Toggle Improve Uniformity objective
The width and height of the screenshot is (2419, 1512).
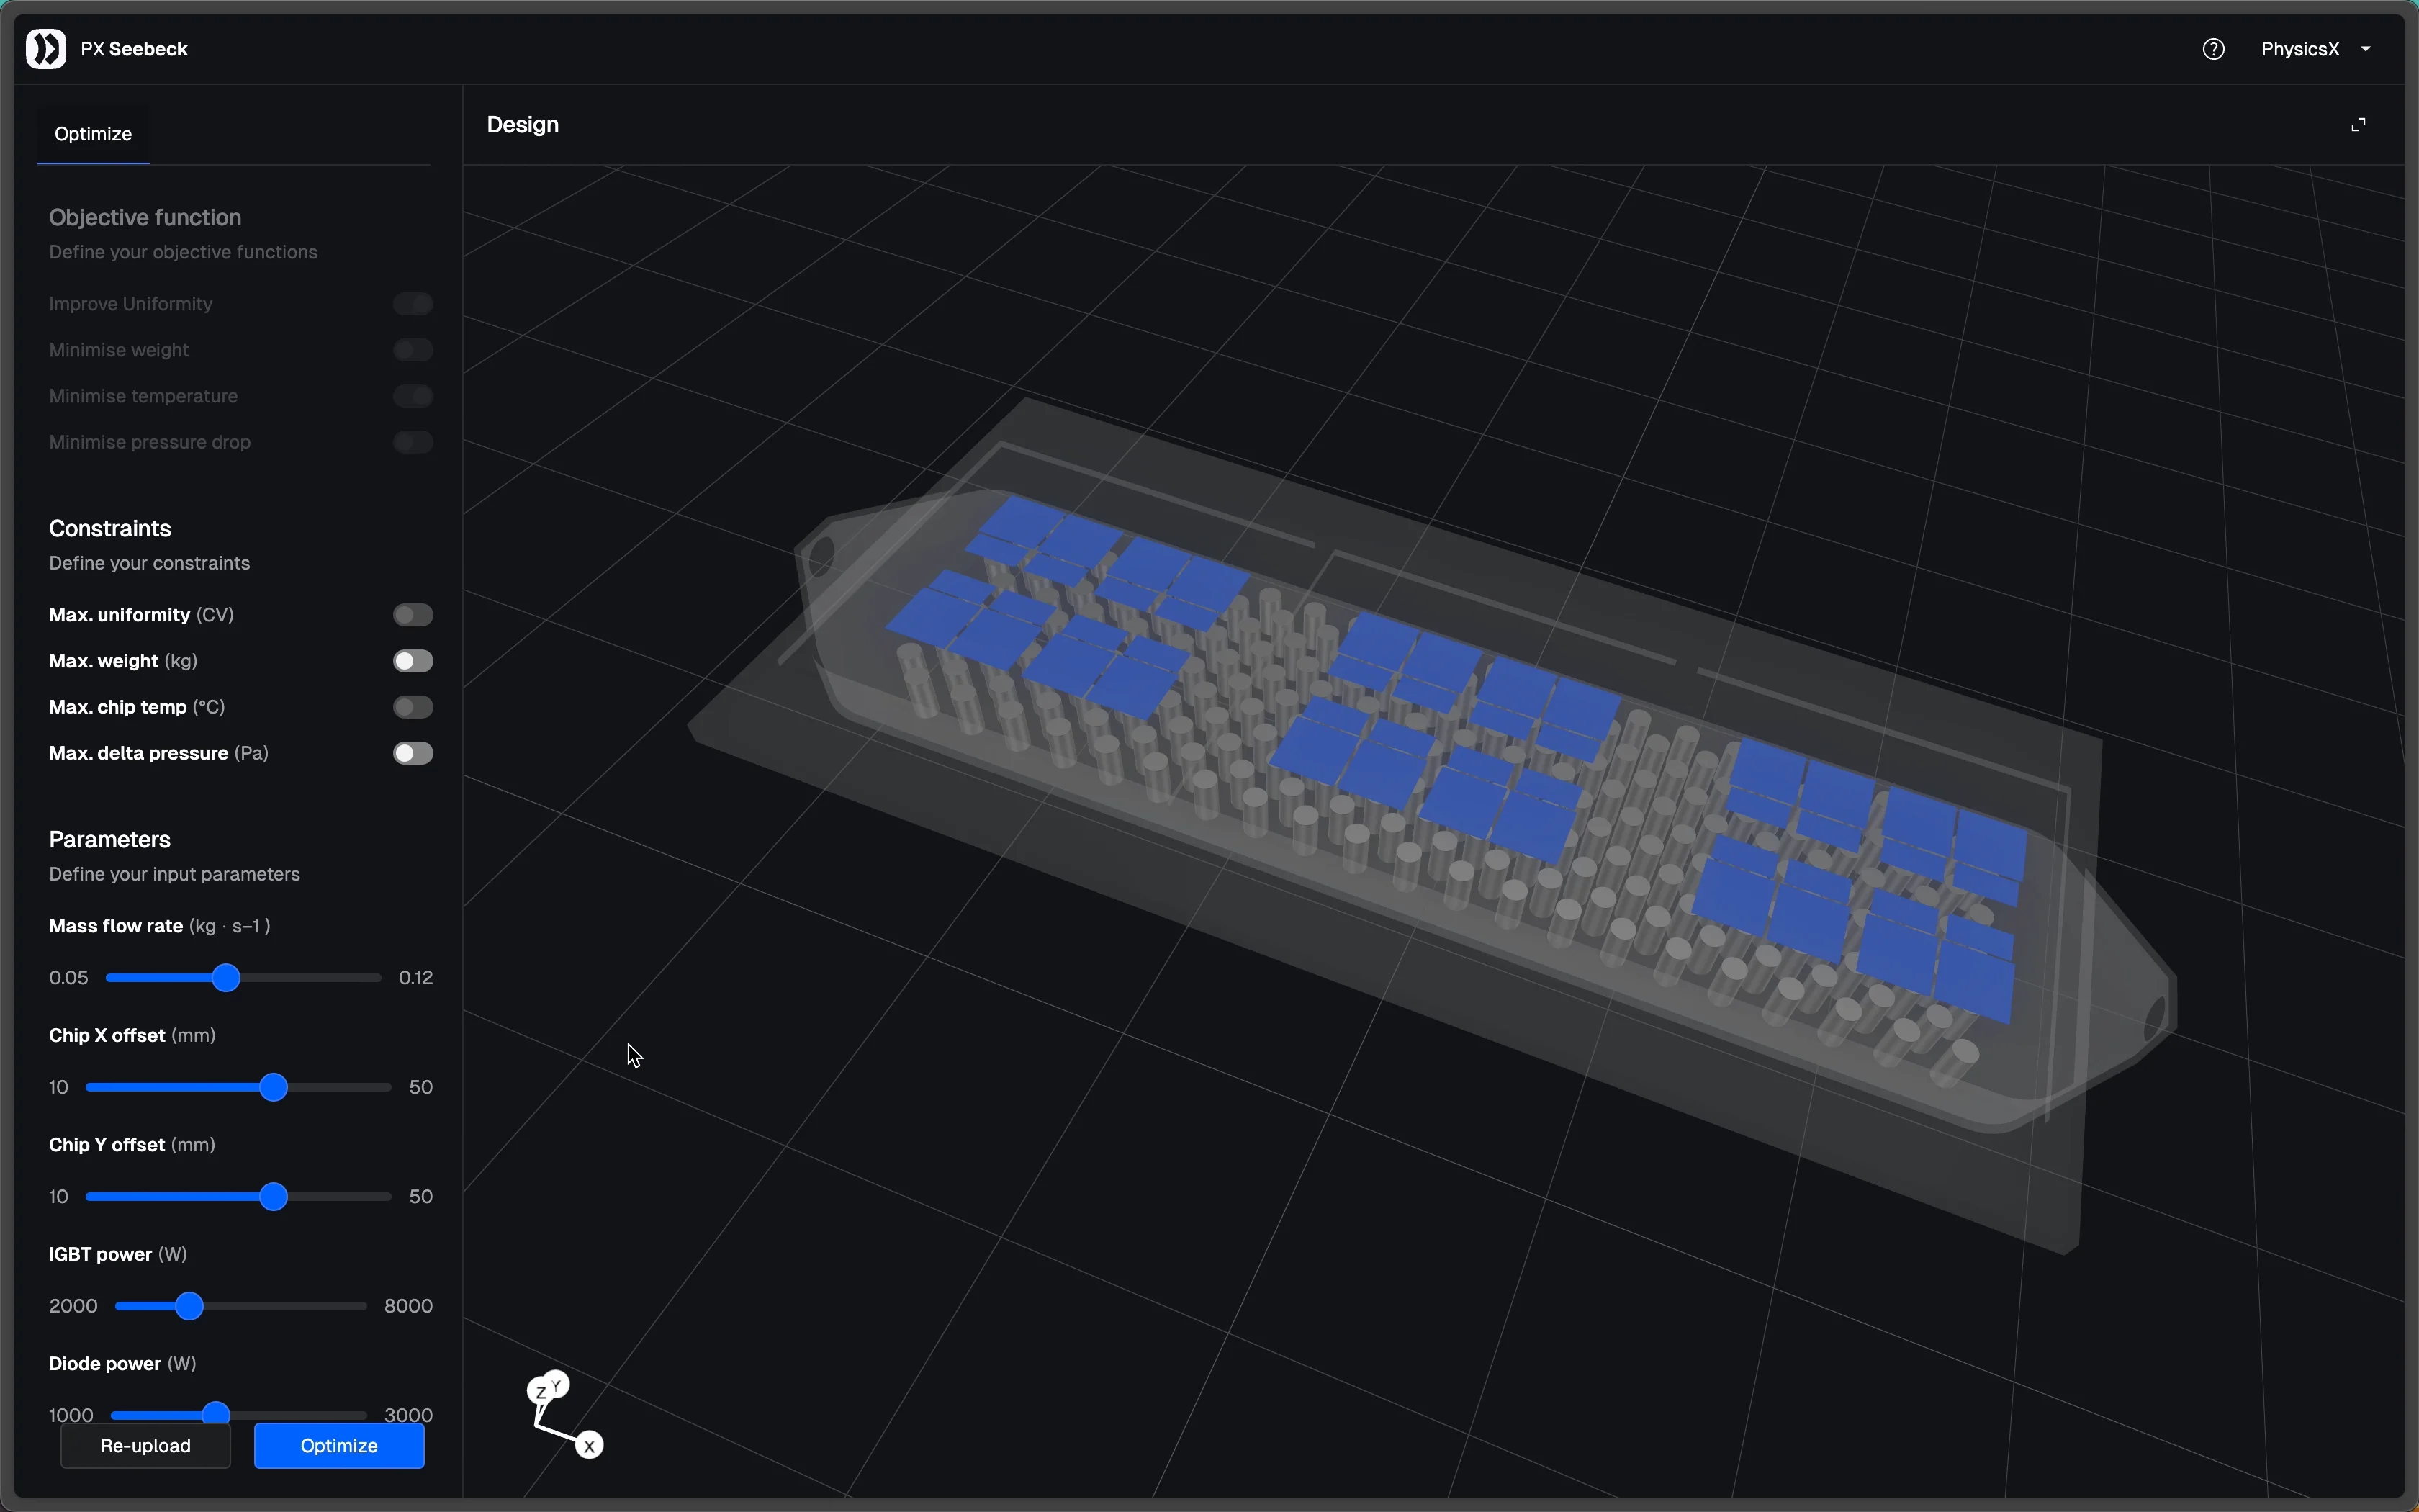(x=413, y=304)
